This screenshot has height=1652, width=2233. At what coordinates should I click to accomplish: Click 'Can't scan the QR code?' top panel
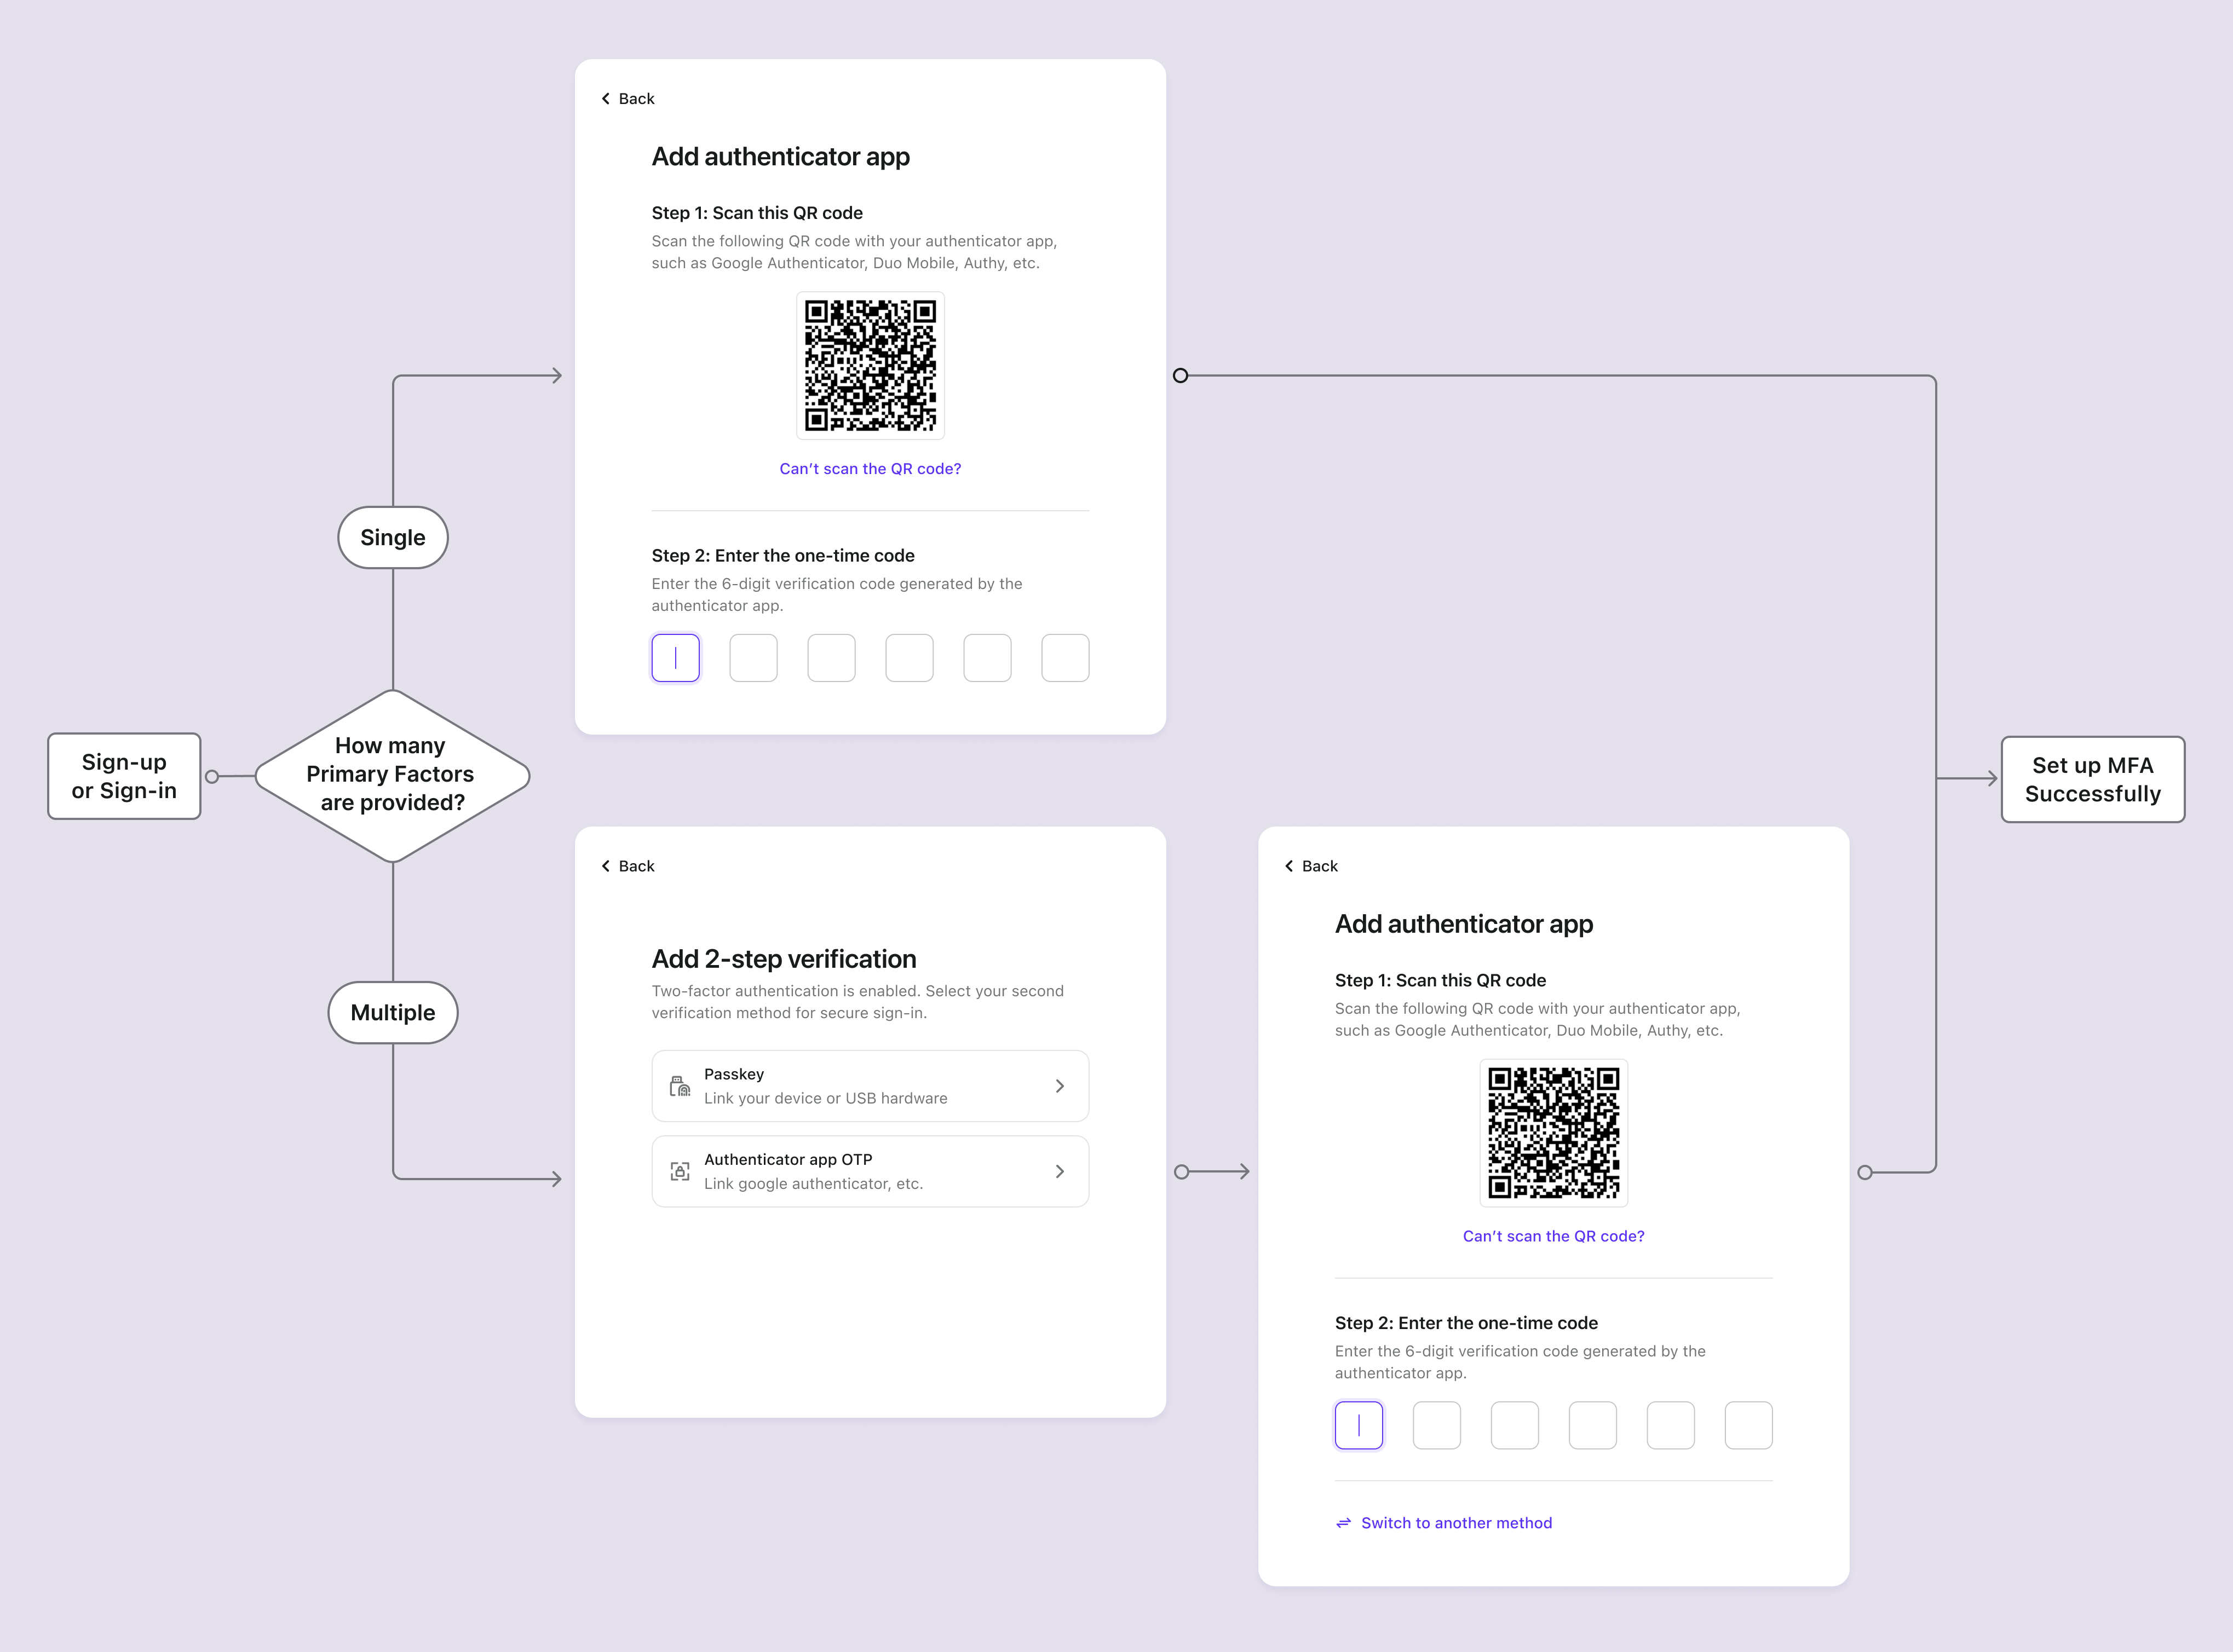tap(869, 469)
